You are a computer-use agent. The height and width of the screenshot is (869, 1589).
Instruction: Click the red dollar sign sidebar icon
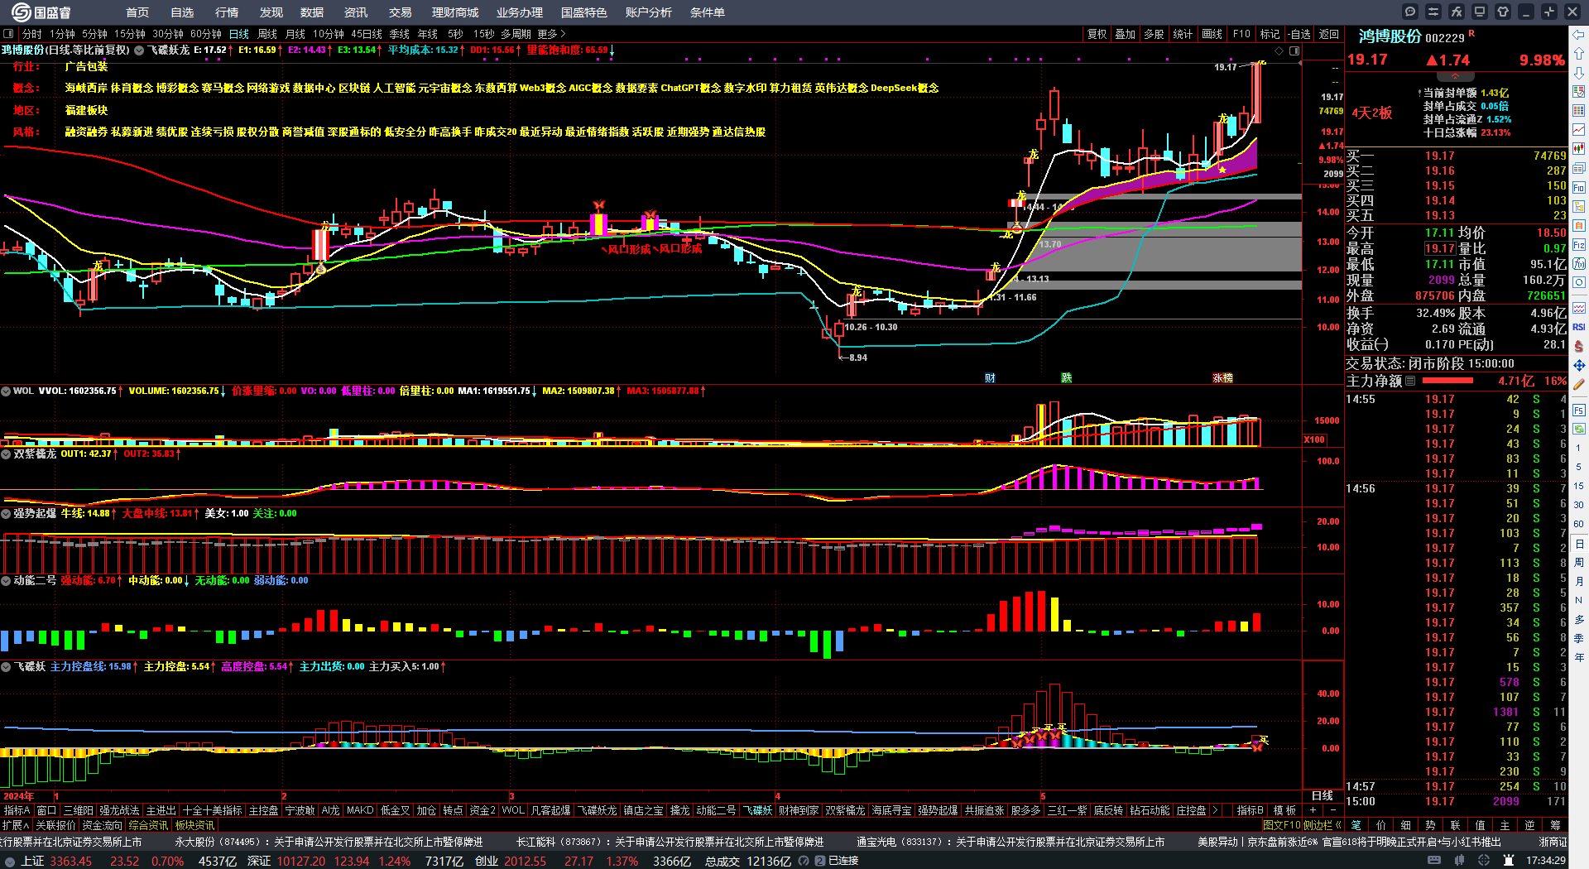(x=1579, y=346)
